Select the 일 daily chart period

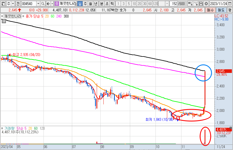tap(80, 4)
